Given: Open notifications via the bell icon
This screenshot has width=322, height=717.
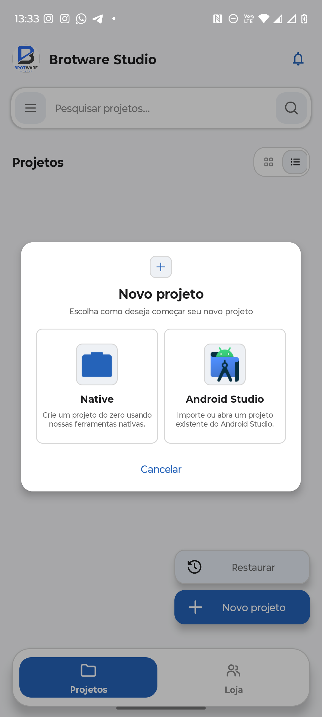Looking at the screenshot, I should (x=298, y=59).
